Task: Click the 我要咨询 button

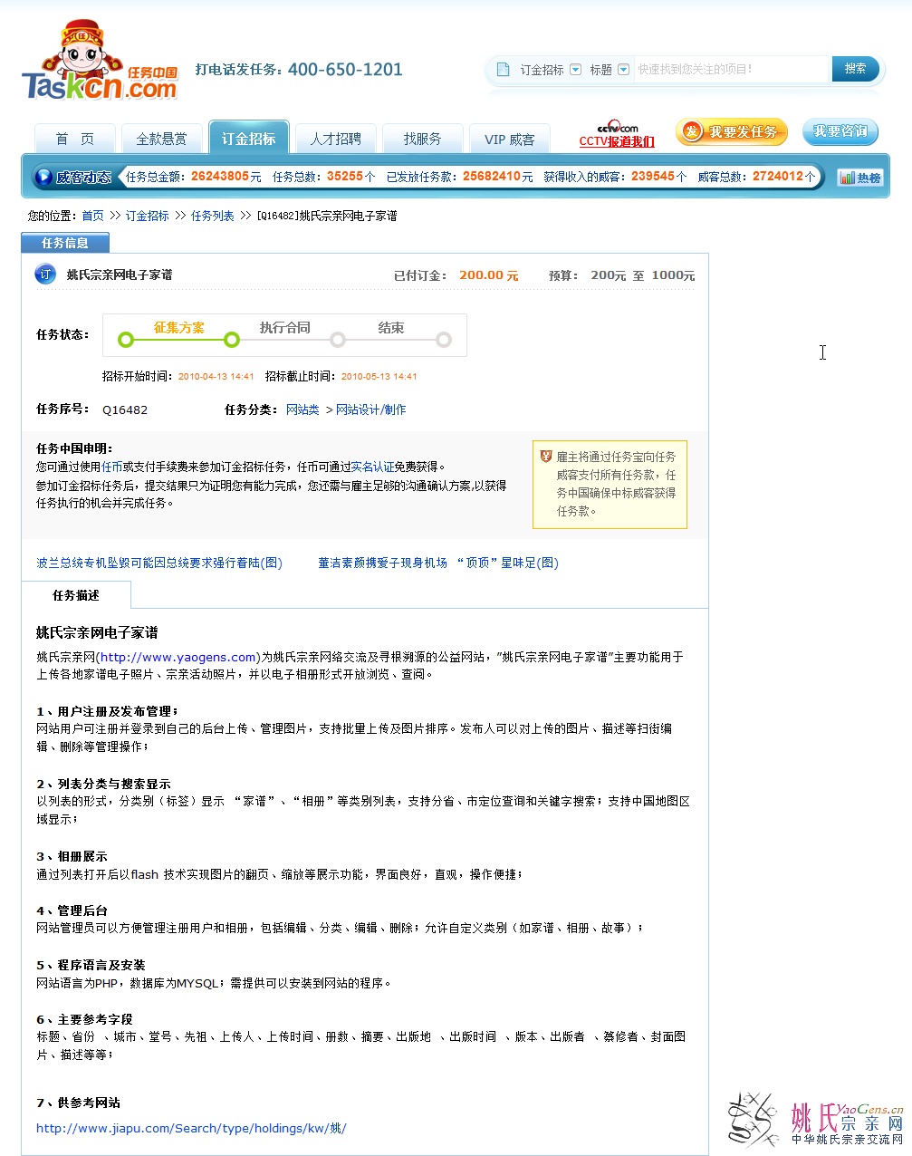Action: (x=840, y=132)
